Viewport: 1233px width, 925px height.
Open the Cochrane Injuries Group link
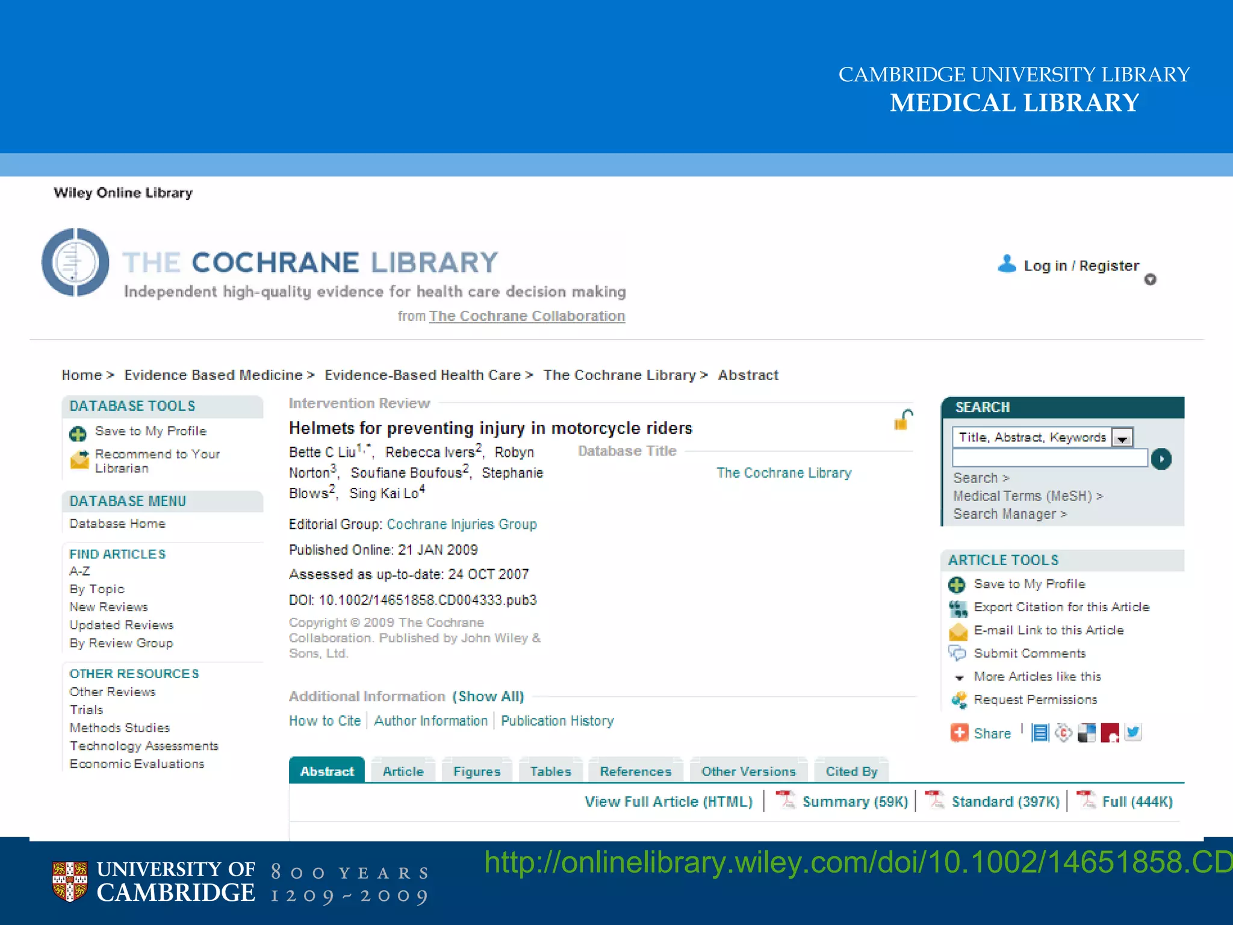pos(462,525)
